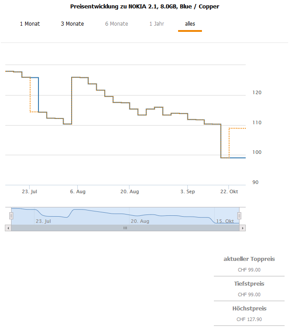Click the dotted orange line's final price step

(x=237, y=128)
